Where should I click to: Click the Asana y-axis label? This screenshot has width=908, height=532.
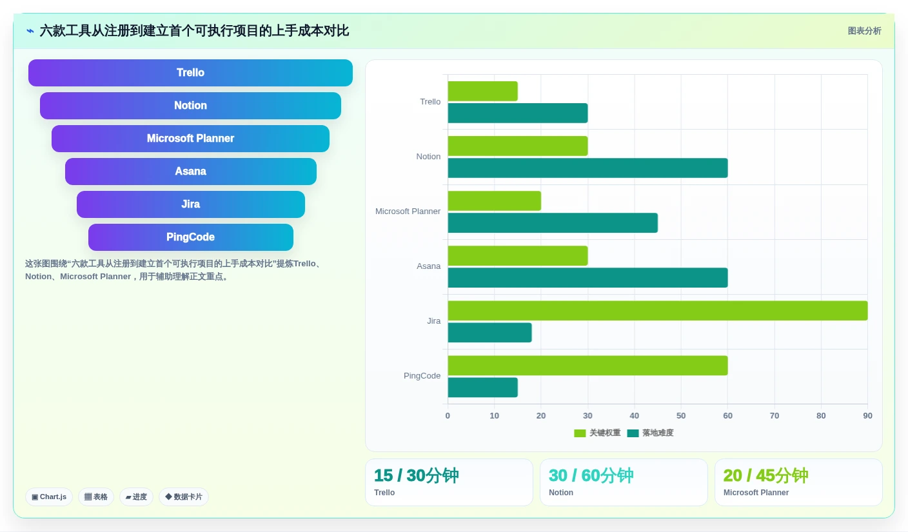[x=429, y=266]
